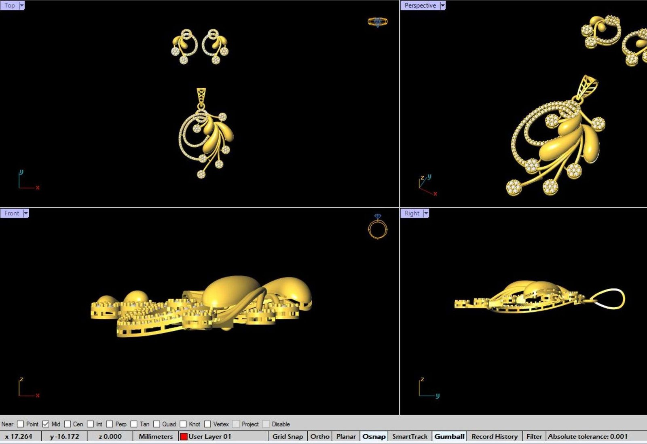Click the red User Layer 01 color swatch

tap(184, 436)
